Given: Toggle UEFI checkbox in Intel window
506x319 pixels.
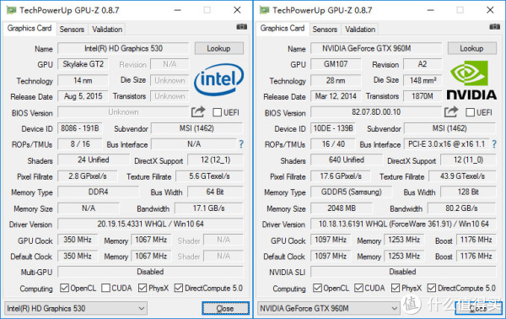Looking at the screenshot, I should (218, 112).
